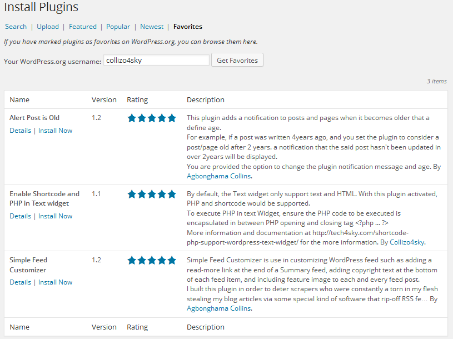Show the Newest plugins tab

pyautogui.click(x=152, y=27)
